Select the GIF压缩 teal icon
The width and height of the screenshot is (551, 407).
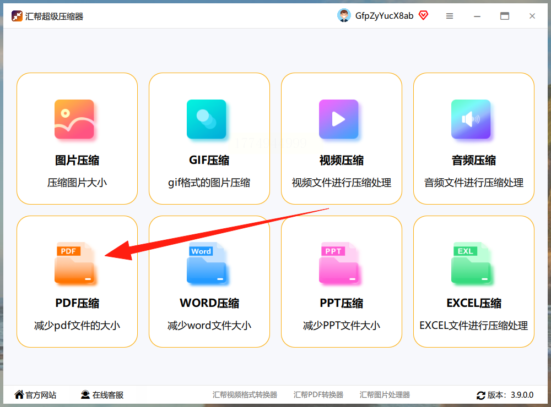coord(207,119)
